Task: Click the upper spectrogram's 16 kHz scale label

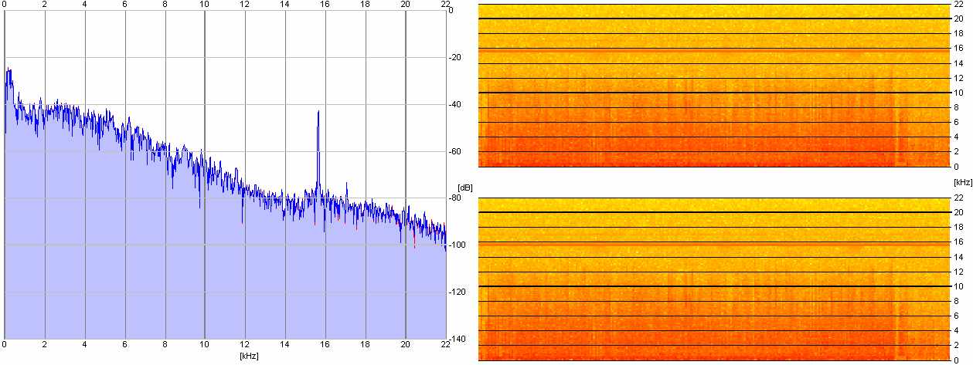Action: click(958, 49)
